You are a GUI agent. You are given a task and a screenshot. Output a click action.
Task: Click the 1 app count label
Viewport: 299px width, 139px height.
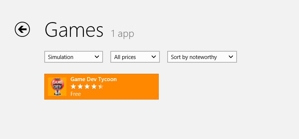coord(123,34)
